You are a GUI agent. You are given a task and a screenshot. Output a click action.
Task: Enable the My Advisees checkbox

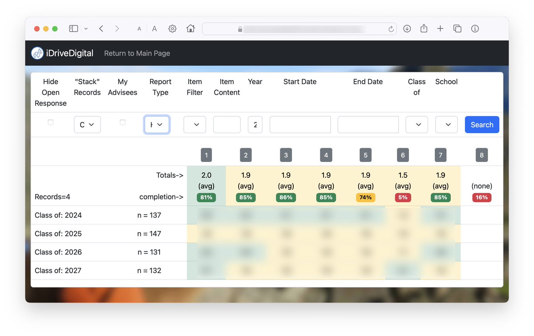point(122,122)
